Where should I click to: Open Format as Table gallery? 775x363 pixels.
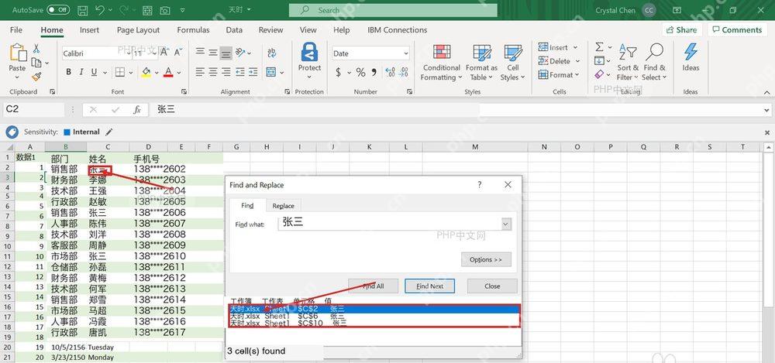pyautogui.click(x=481, y=62)
